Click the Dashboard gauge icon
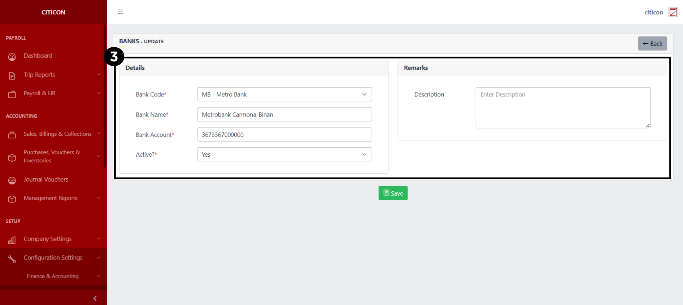This screenshot has height=305, width=683. tap(12, 57)
